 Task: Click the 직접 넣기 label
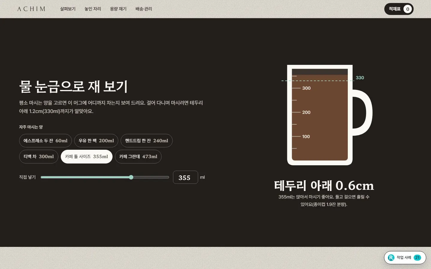[x=27, y=177]
